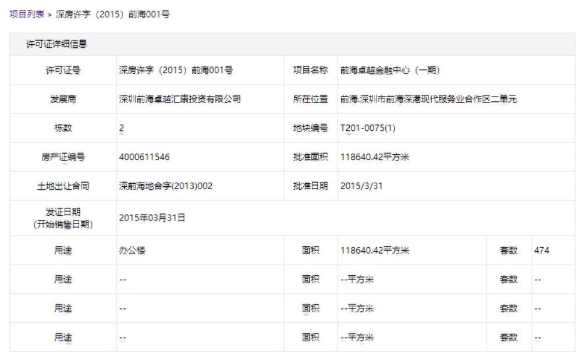Screen dimensions: 582x352
Task: Select certificate number 4000611546
Action: tap(144, 157)
